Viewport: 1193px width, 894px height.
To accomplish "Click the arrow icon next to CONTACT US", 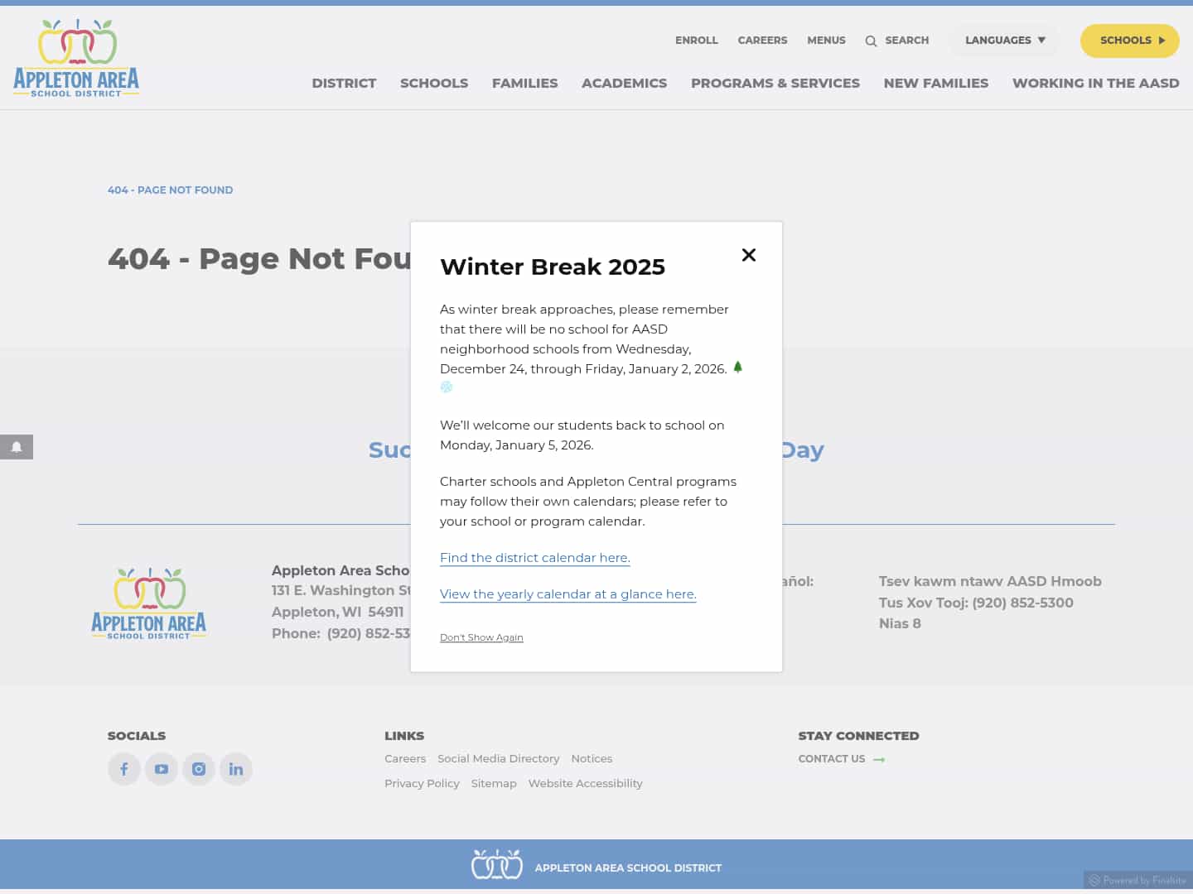I will coord(878,759).
